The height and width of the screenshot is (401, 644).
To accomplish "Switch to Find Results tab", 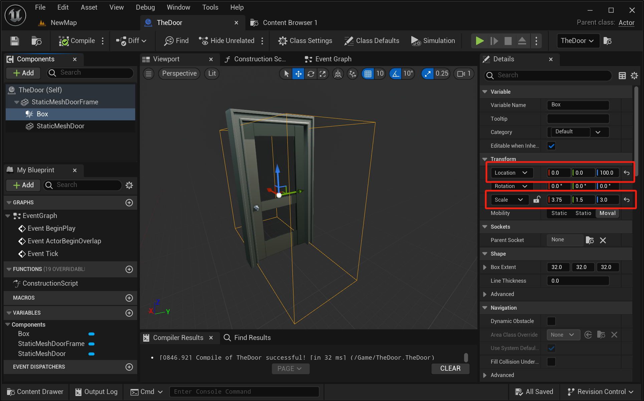I will tap(247, 338).
